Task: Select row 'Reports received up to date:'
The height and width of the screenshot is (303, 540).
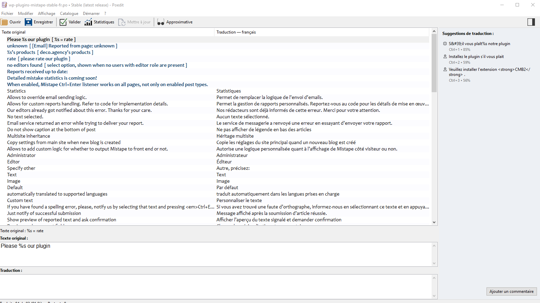Action: point(215,72)
